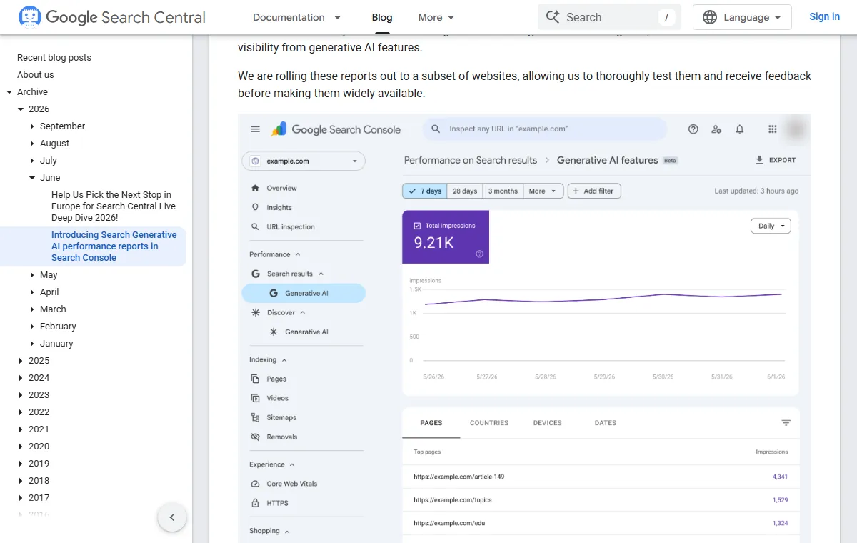Viewport: 857px width, 543px height.
Task: Expand the 2024 archive year
Action: pyautogui.click(x=21, y=377)
